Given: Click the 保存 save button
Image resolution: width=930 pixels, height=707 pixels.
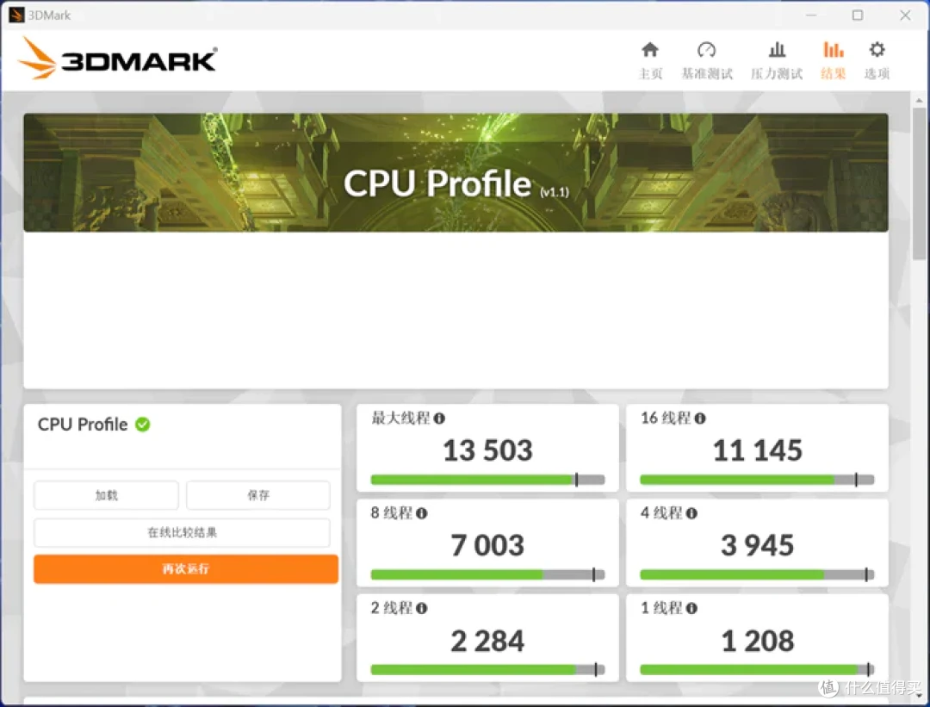Looking at the screenshot, I should coord(258,495).
